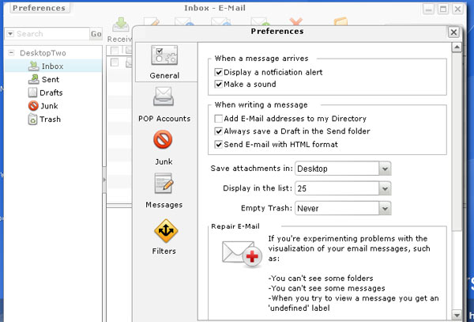Collapse the DesktopTwo account tree
The width and height of the screenshot is (474, 322).
click(x=11, y=53)
